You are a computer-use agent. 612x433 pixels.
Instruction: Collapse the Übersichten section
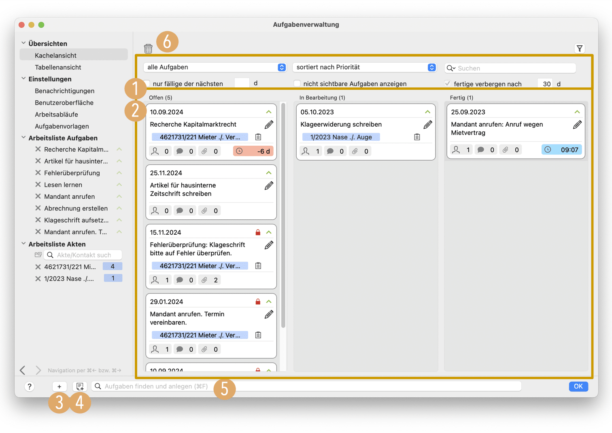pos(23,43)
